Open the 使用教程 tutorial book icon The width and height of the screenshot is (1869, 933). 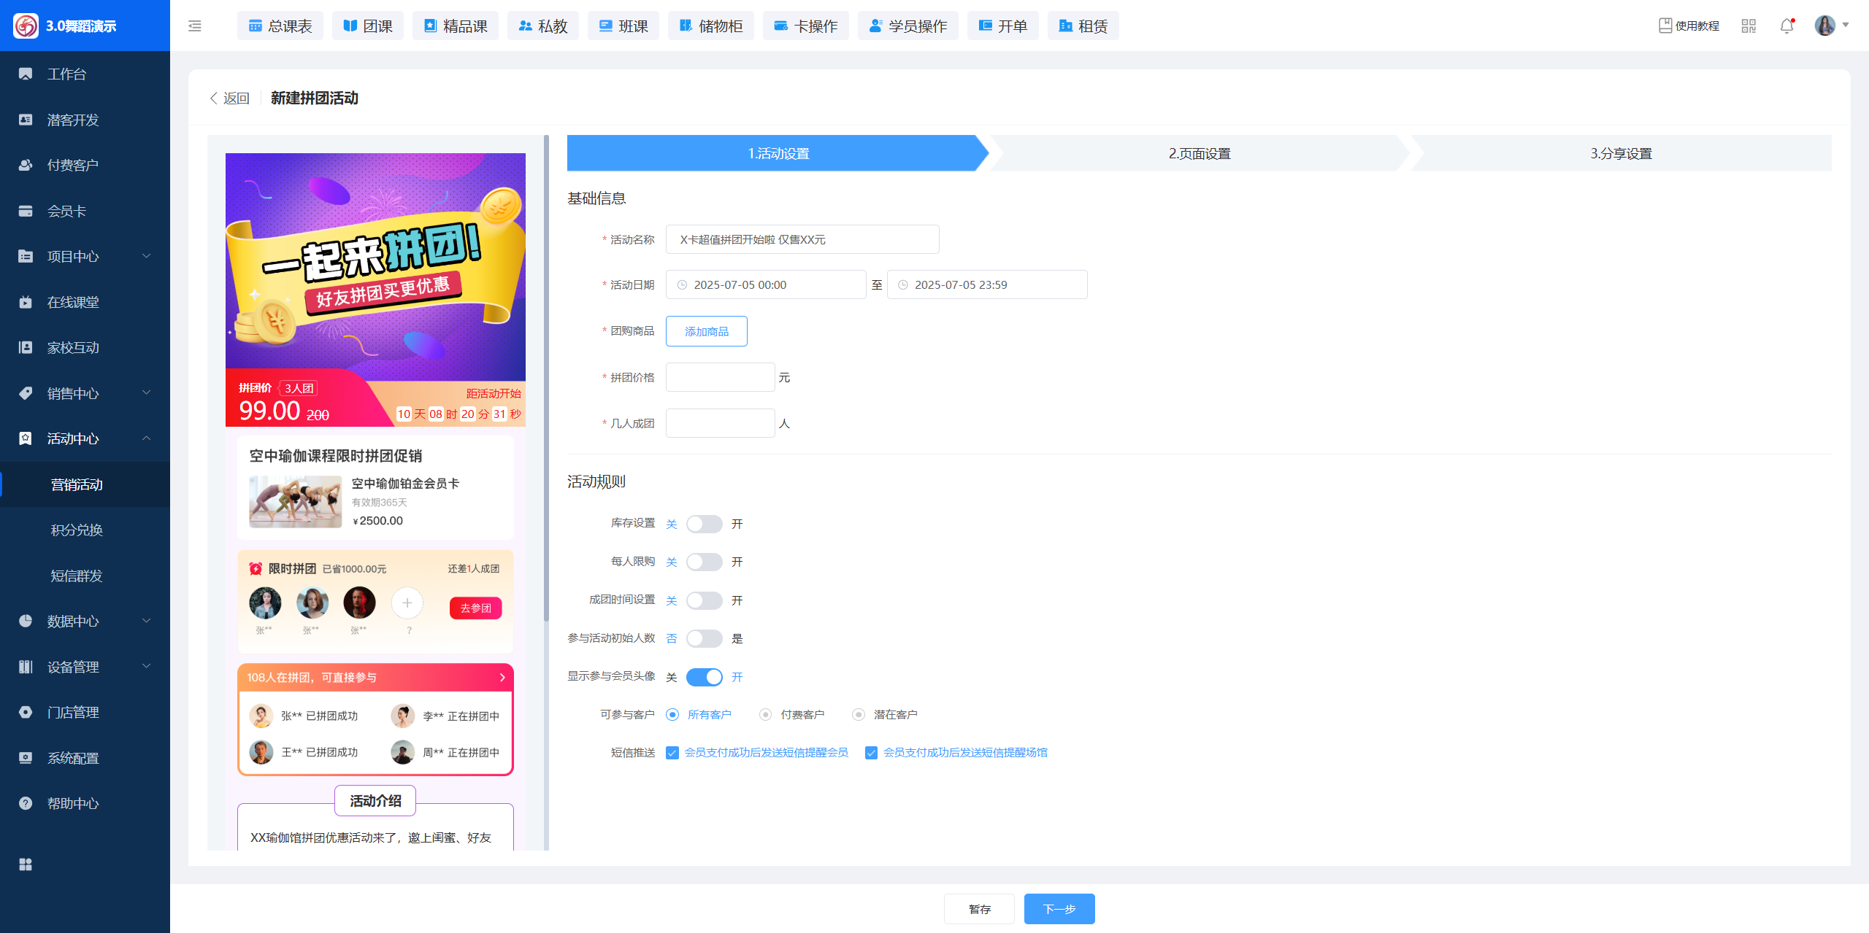tap(1665, 26)
